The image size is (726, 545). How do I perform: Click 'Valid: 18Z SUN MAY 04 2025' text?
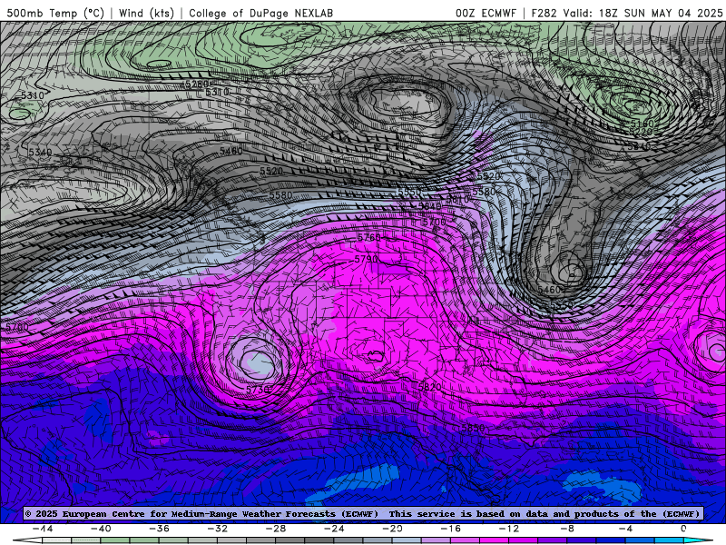point(643,13)
